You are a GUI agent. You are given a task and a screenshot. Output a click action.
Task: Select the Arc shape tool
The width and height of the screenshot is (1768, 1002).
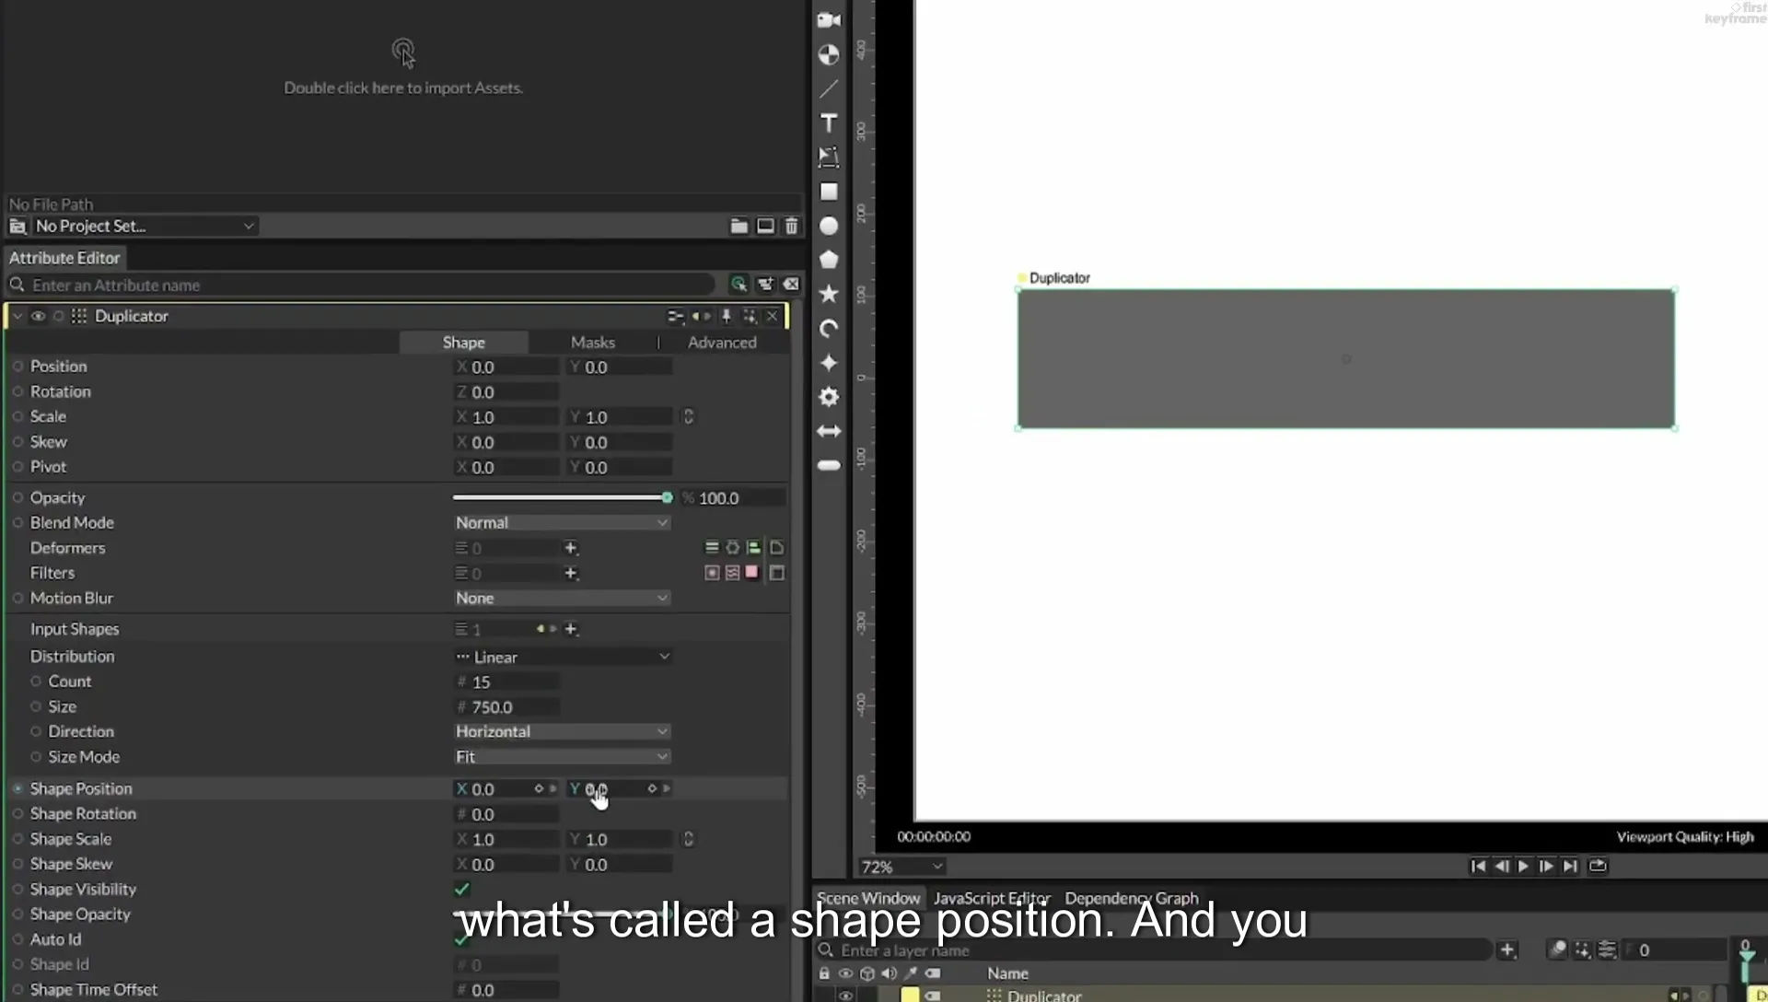tap(829, 329)
